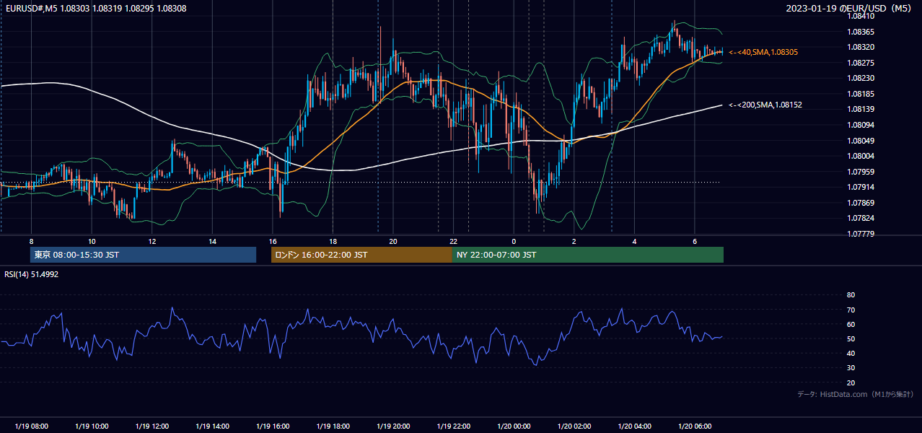The image size is (922, 433).
Task: Click price axis label 1.08320
Action: [860, 47]
